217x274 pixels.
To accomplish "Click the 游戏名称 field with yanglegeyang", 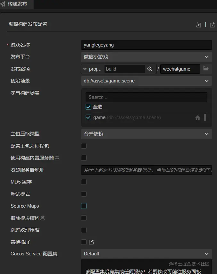I will 146,45.
